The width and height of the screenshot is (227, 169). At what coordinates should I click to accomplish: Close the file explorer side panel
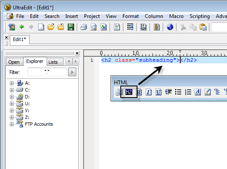coord(77,53)
